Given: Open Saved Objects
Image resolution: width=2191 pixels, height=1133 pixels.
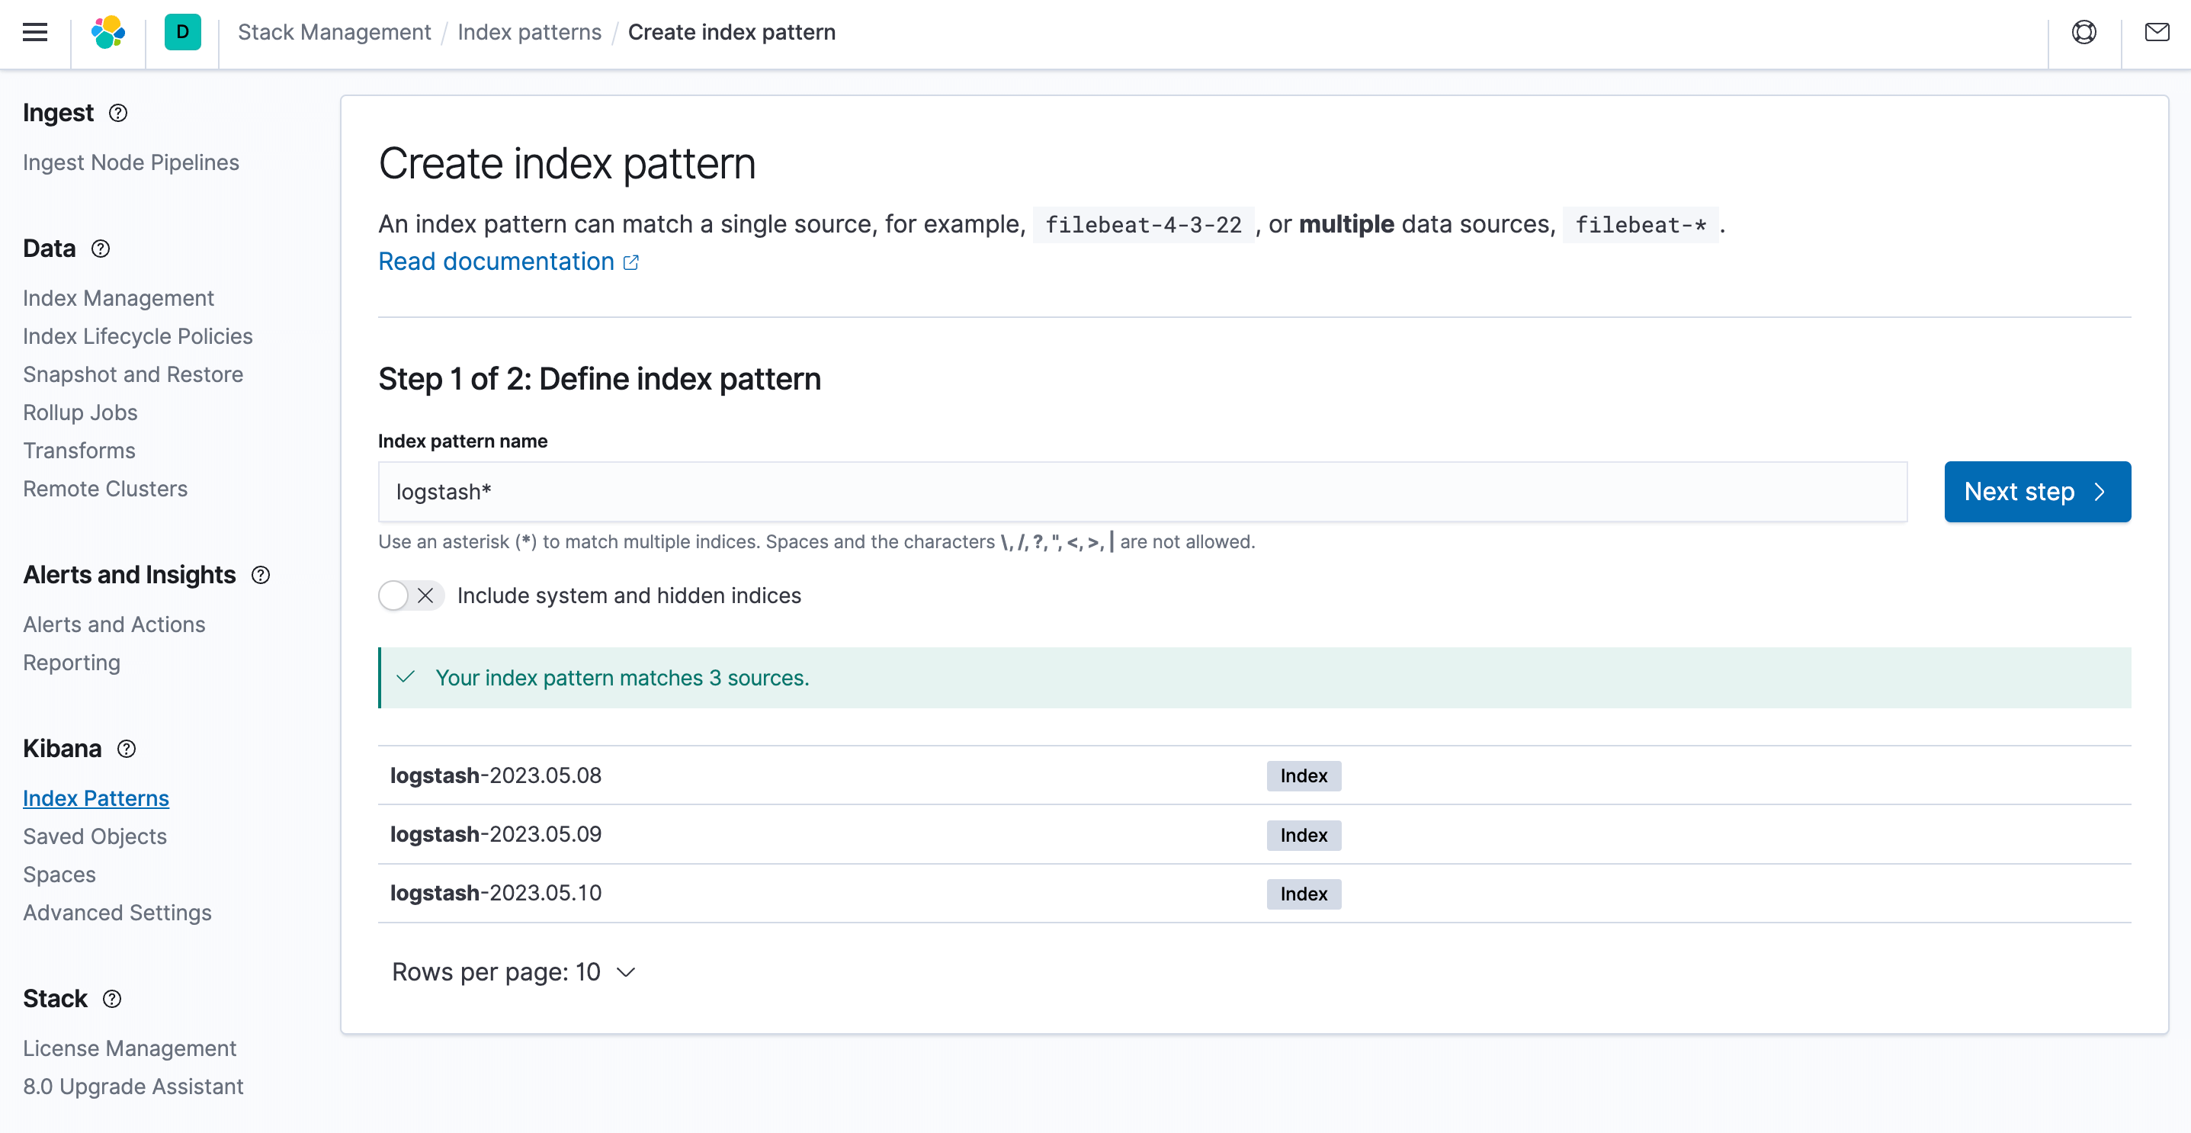Looking at the screenshot, I should [95, 837].
